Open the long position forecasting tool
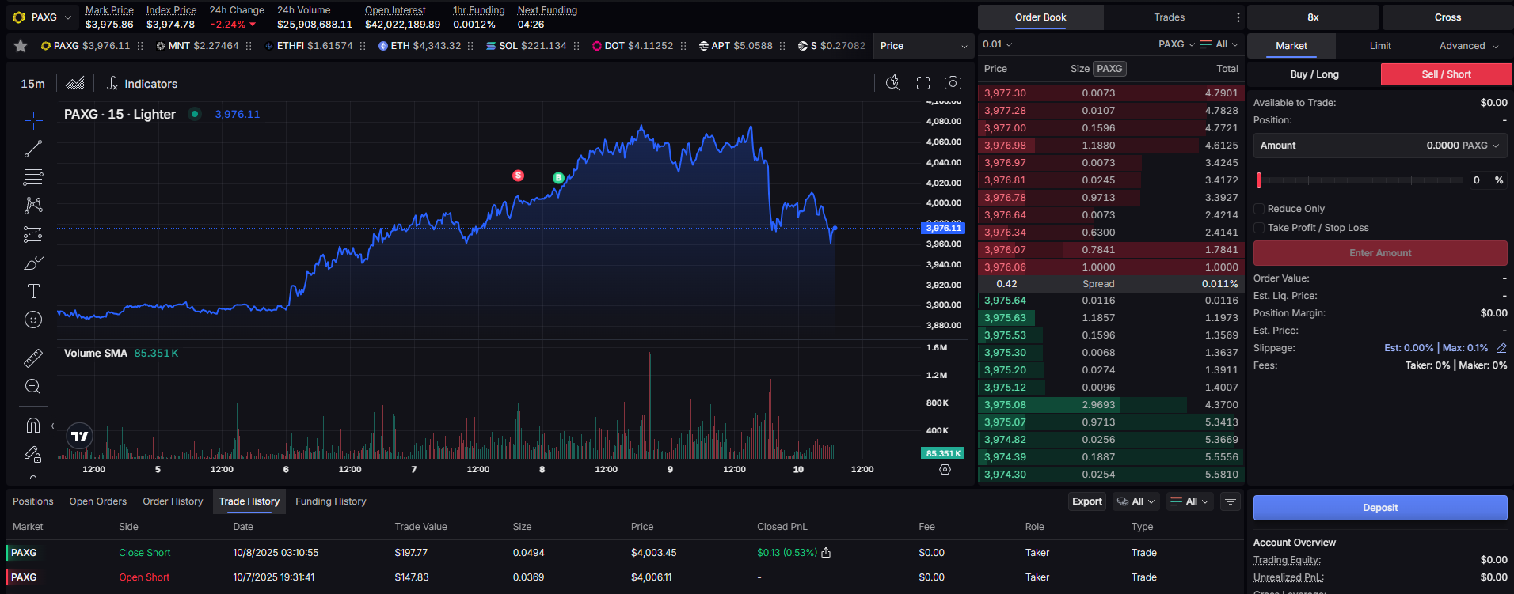 (33, 234)
